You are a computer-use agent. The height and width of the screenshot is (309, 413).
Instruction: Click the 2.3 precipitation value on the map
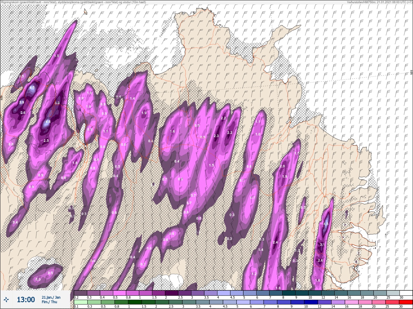click(216, 136)
